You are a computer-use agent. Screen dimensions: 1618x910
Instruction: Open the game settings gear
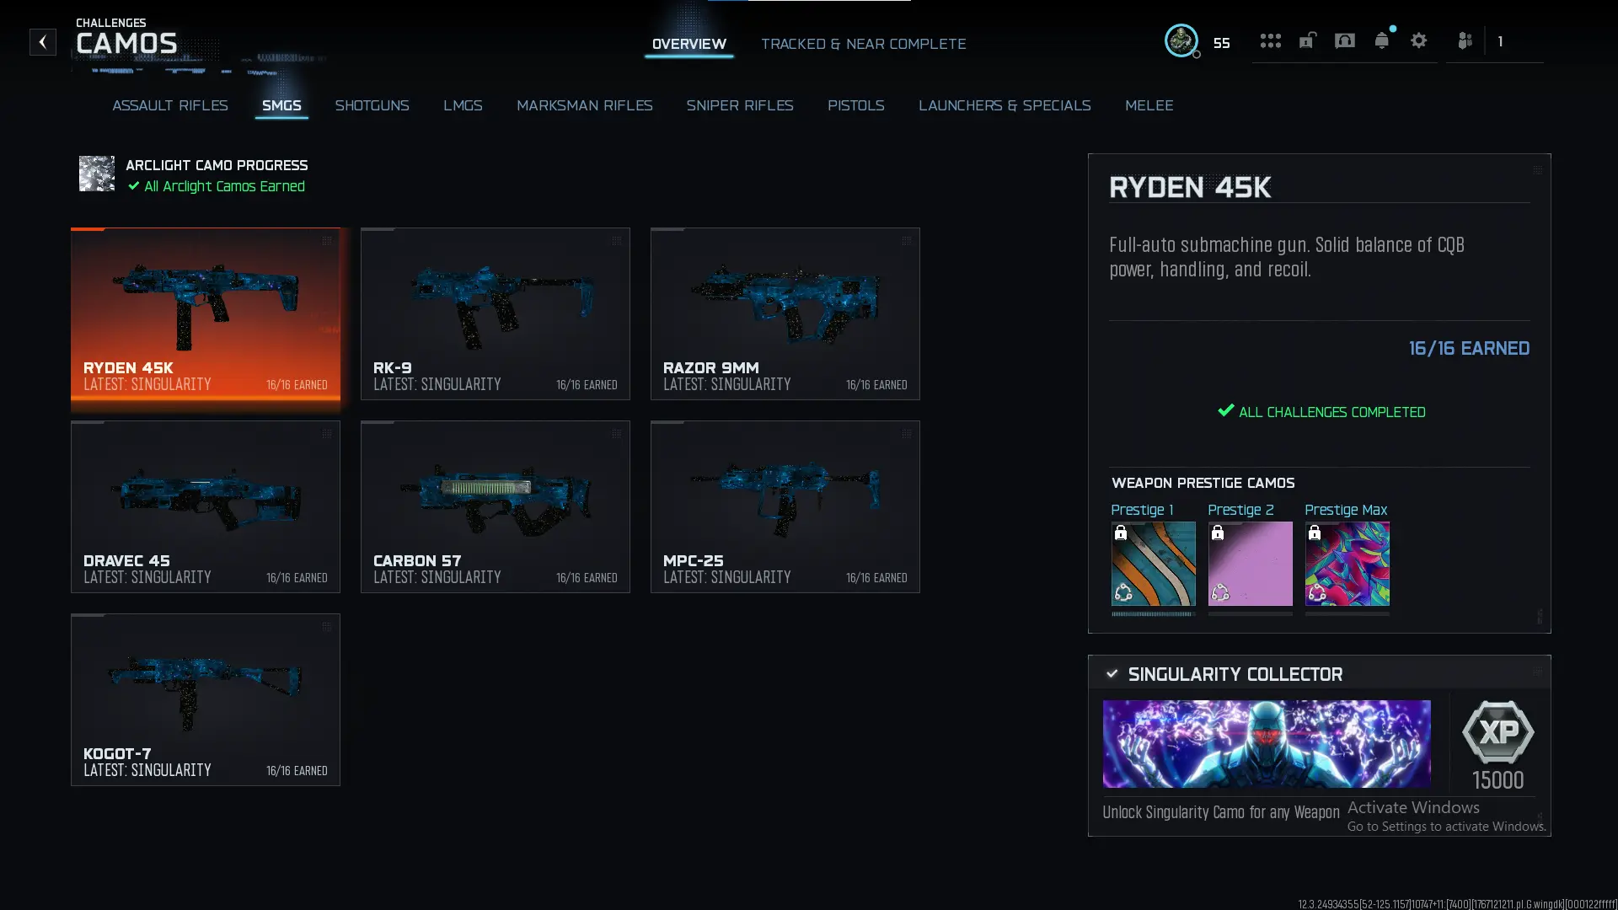point(1419,40)
